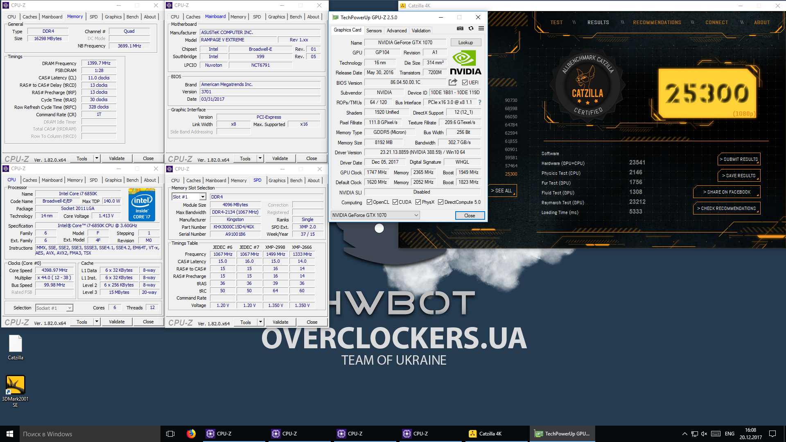Click the NVIDIA logo in GPU-Z

(465, 62)
